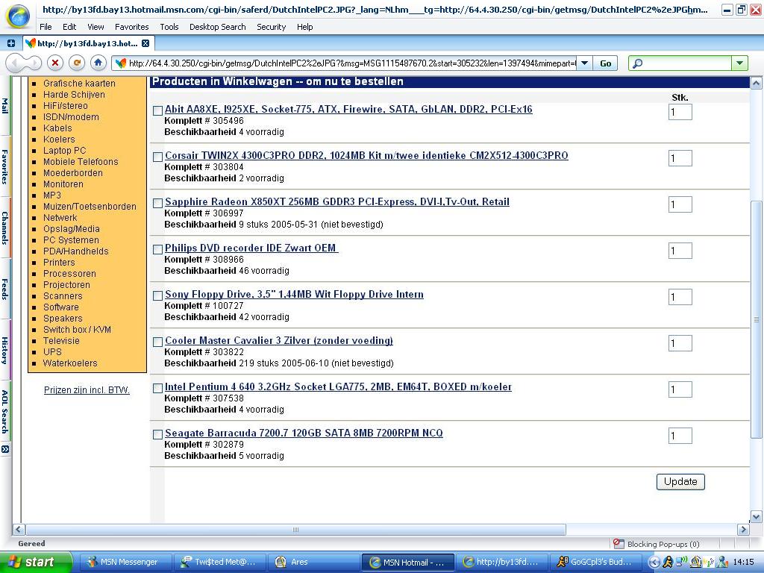
Task: Click the vertical page scrollbar thumb
Action: click(757, 320)
